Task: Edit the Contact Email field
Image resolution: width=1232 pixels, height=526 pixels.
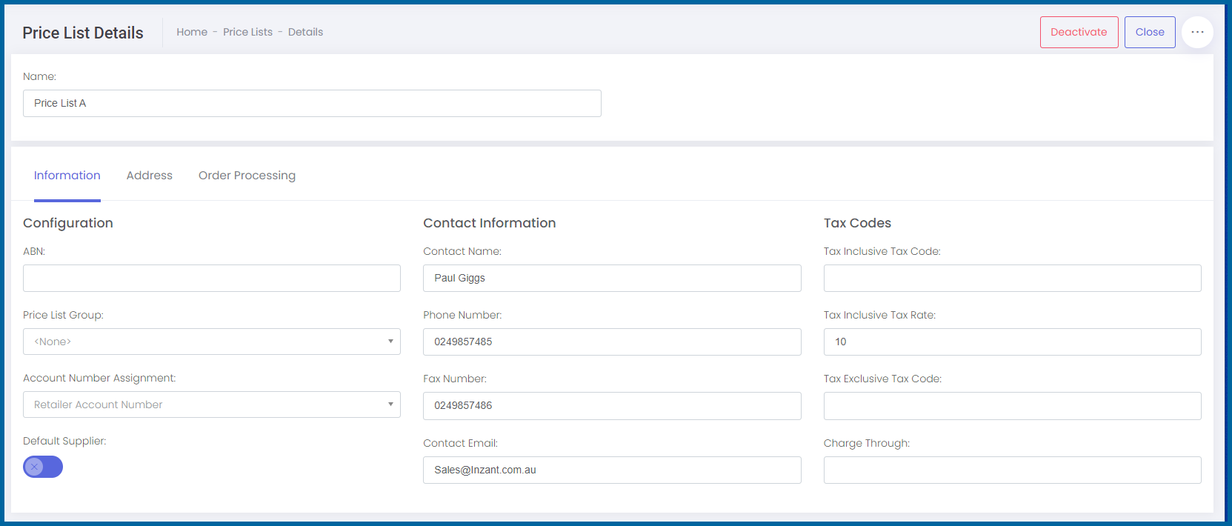Action: click(612, 470)
